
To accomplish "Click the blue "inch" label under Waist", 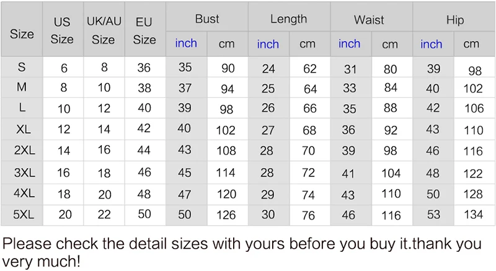I will coord(349,44).
